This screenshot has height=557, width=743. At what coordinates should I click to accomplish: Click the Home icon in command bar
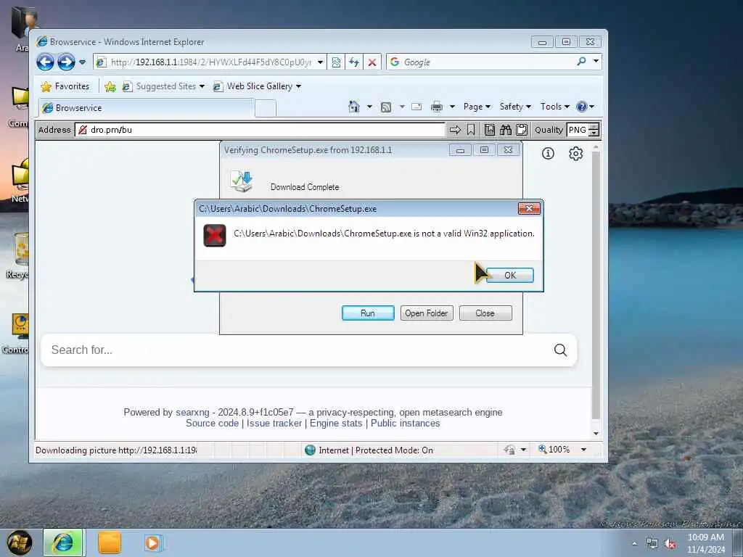pyautogui.click(x=353, y=107)
